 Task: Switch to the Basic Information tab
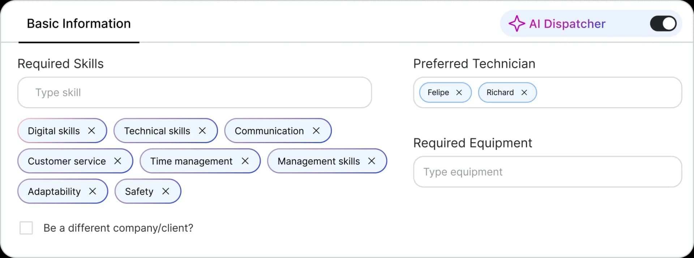click(79, 23)
